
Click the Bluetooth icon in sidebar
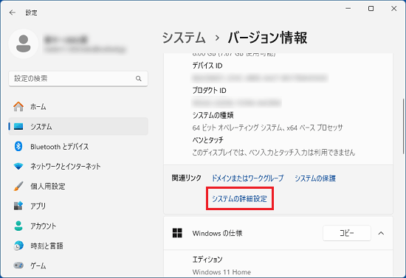coord(18,146)
